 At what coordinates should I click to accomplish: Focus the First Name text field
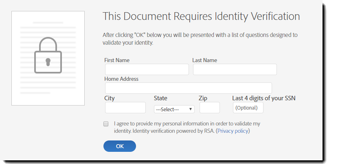[147, 69]
